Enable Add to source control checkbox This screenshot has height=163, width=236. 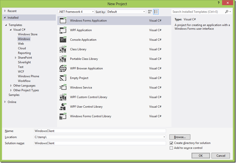(x=171, y=148)
